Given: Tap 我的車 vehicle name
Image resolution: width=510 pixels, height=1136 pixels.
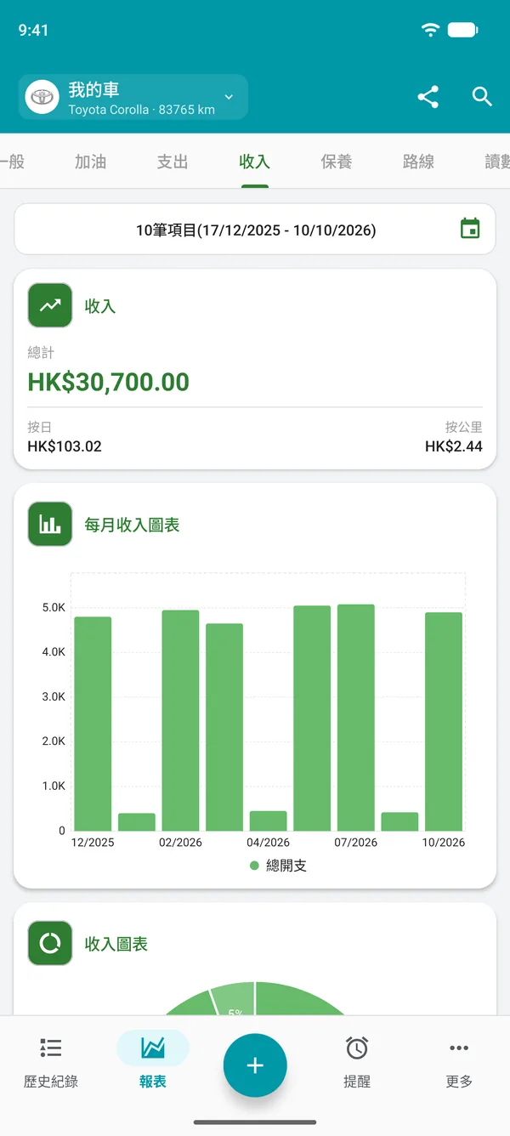Looking at the screenshot, I should tap(93, 89).
